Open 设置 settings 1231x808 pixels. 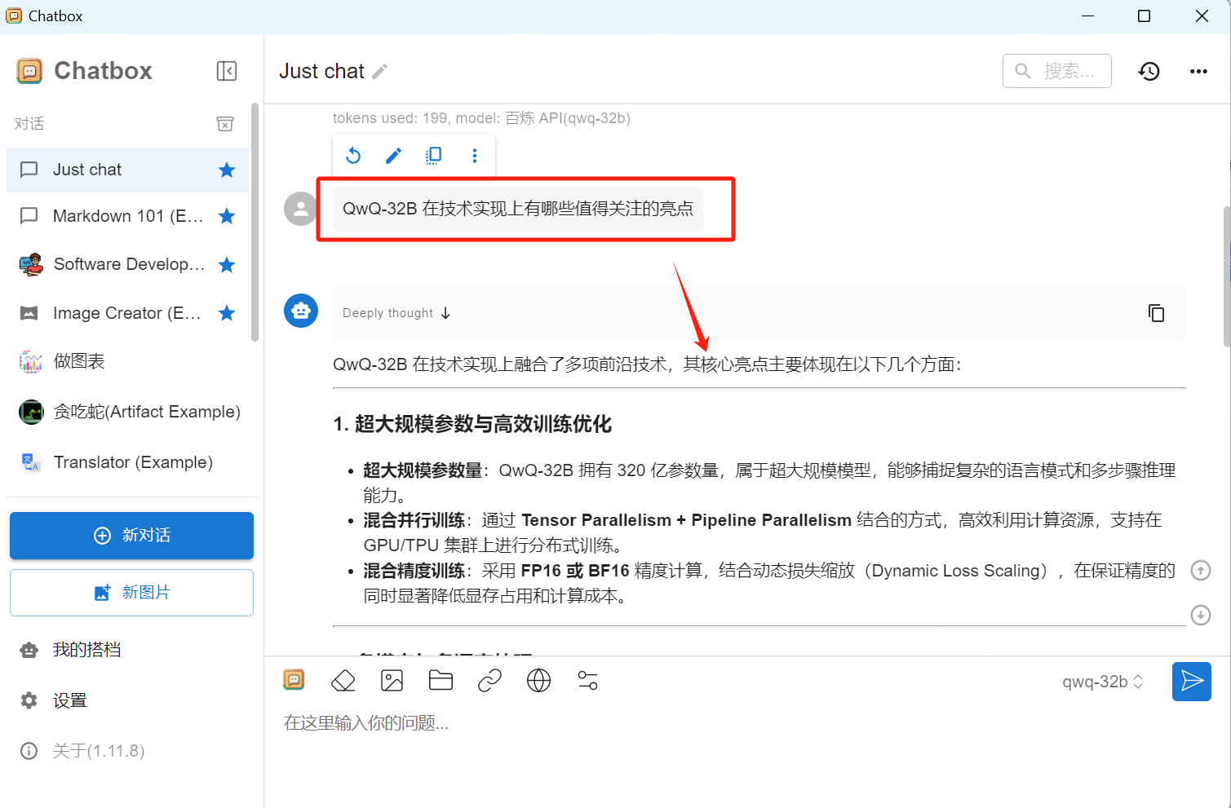(x=131, y=700)
